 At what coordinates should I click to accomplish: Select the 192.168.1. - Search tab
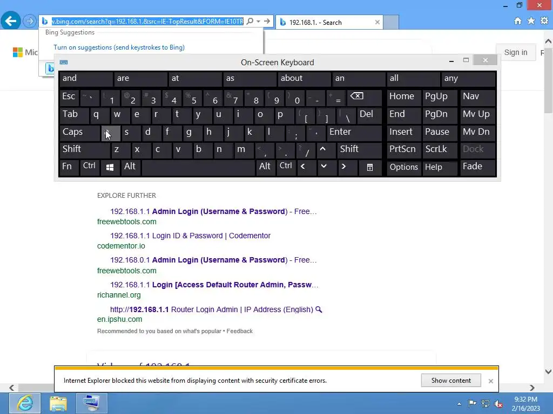[x=329, y=22]
